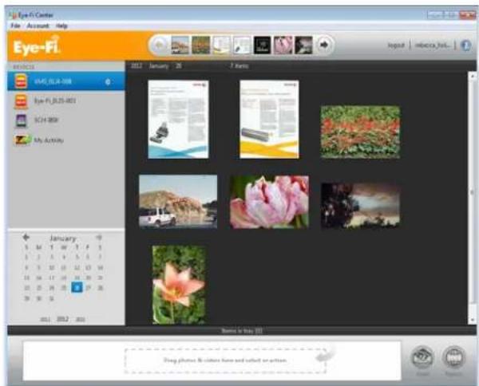Screen dimensions: 479x386
Task: Click the Items in tray header bar
Action: point(242,330)
